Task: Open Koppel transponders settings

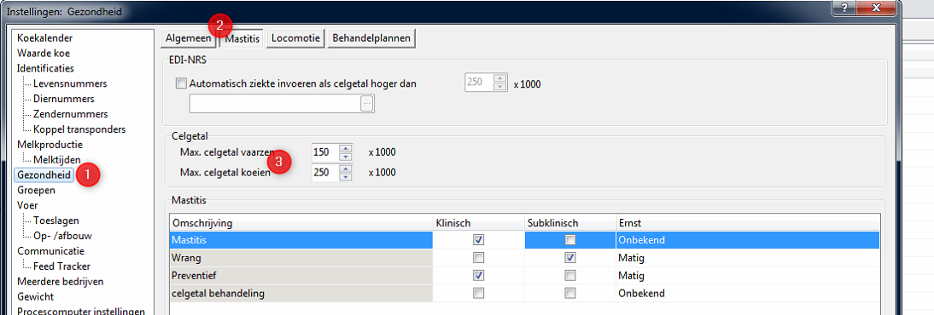Action: point(79,129)
